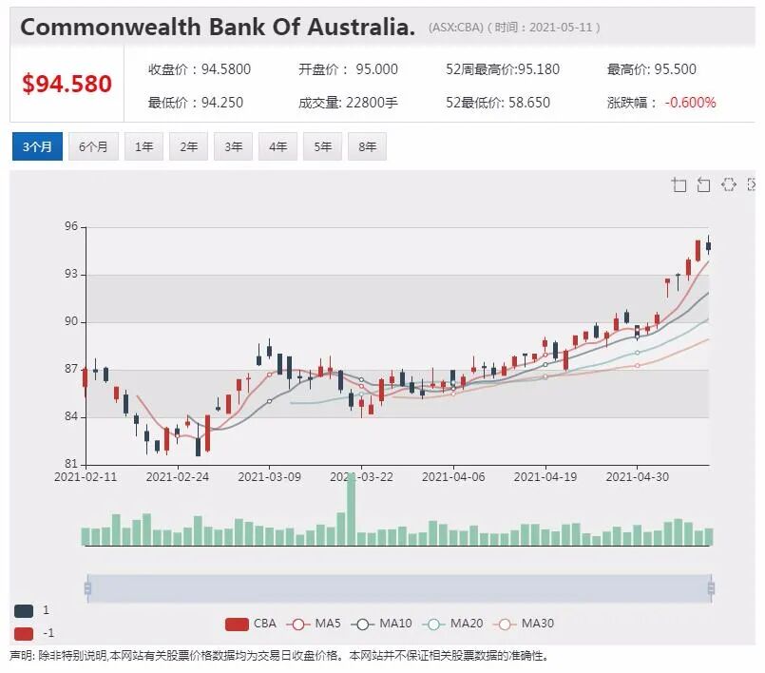Click the 最低价：94.250 value

[x=196, y=103]
